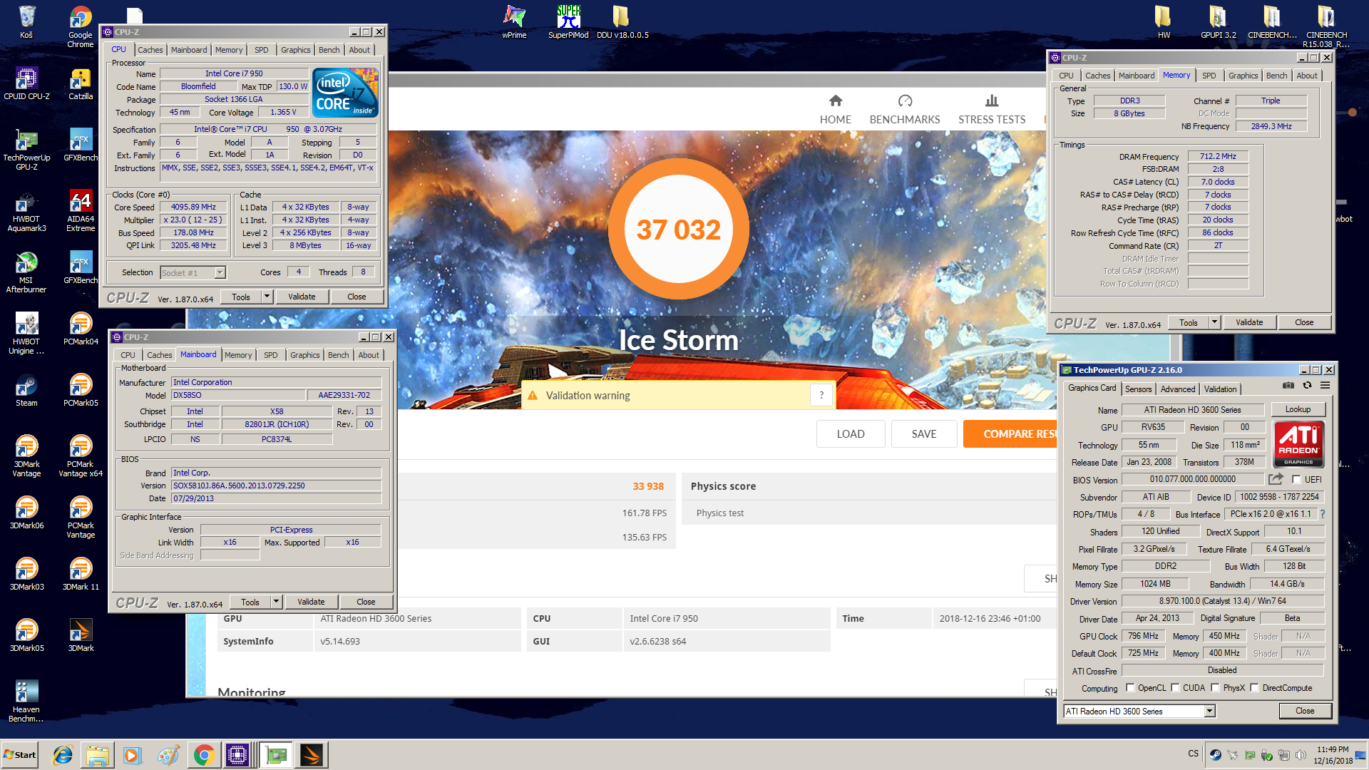Open MSI Afterburner desktop shortcut

coord(26,272)
